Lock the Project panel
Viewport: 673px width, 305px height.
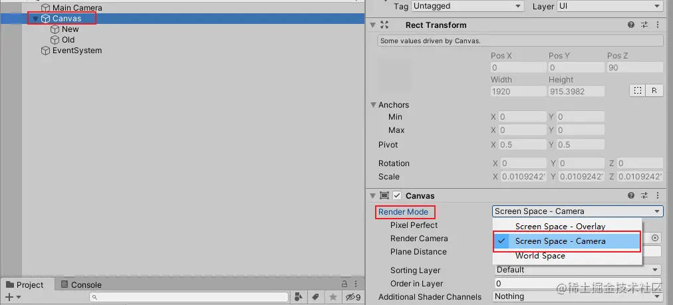pos(344,284)
